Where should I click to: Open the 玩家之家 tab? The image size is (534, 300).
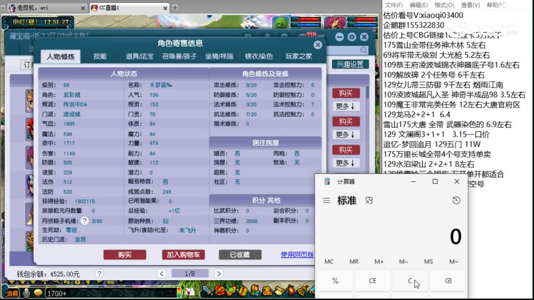pyautogui.click(x=299, y=56)
